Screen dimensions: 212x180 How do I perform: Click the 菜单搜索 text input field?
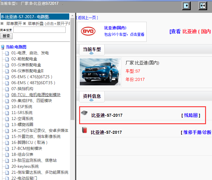[x=40, y=30]
